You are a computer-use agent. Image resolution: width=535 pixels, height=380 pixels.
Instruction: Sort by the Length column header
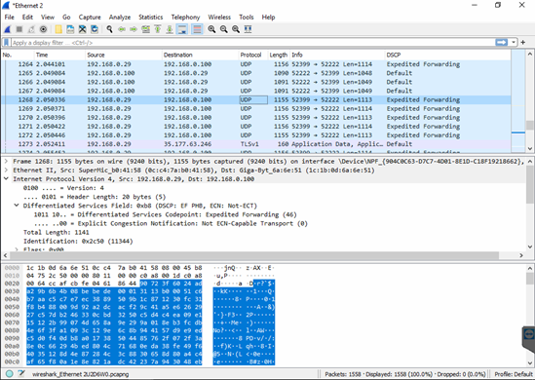point(279,55)
